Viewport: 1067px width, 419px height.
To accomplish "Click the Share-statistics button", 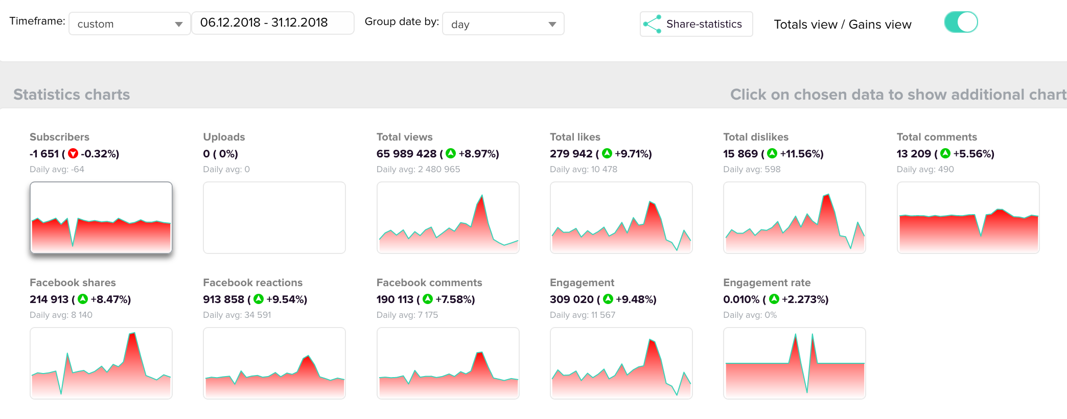I will 696,24.
